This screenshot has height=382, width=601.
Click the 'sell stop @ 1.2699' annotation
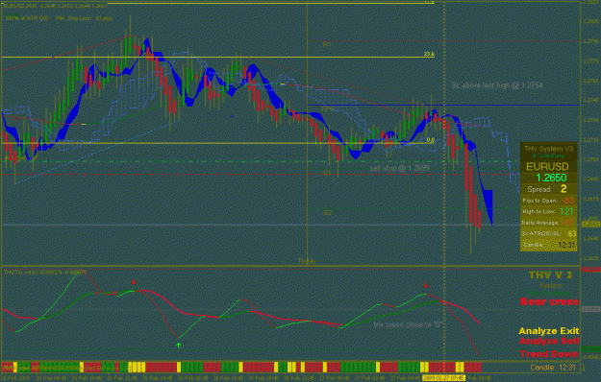[x=399, y=167]
